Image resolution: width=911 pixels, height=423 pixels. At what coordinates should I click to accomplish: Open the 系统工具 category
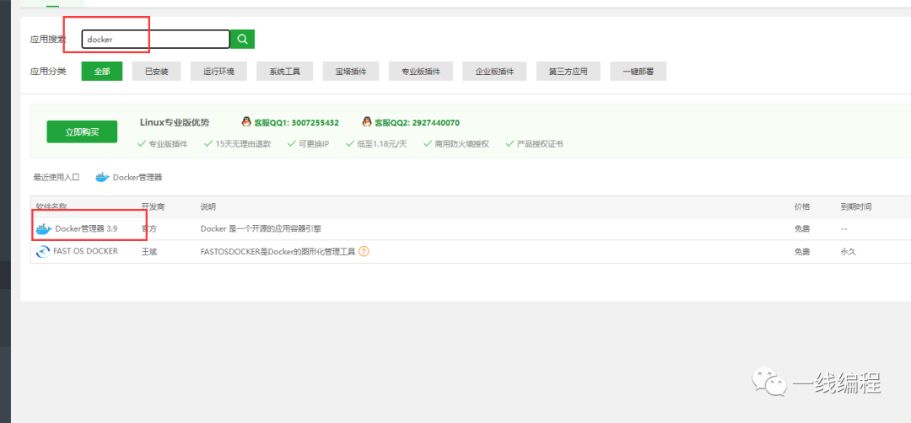click(x=285, y=72)
